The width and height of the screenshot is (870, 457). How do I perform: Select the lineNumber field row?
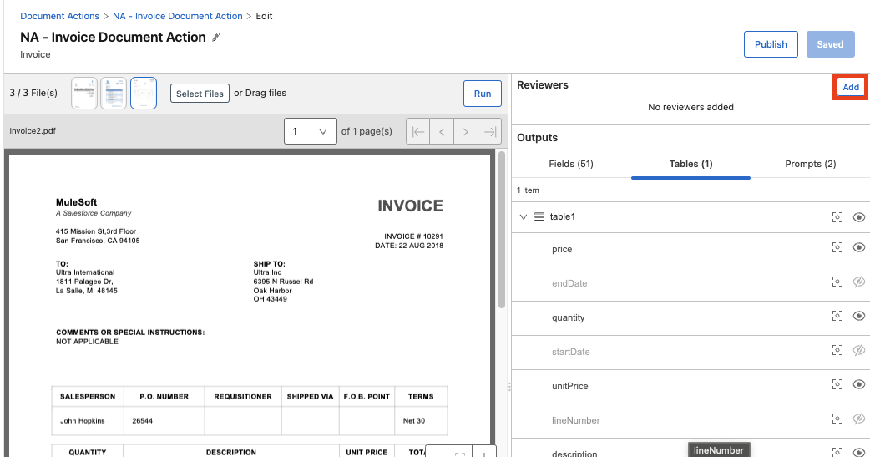(x=690, y=421)
